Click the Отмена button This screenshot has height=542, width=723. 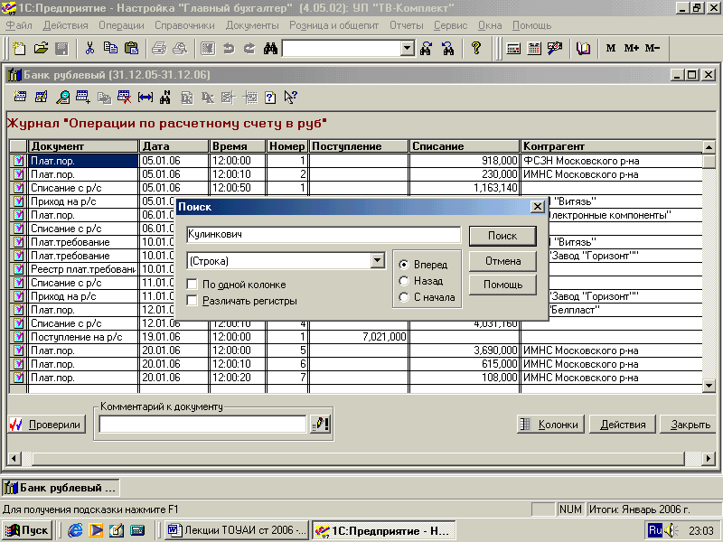pyautogui.click(x=502, y=261)
